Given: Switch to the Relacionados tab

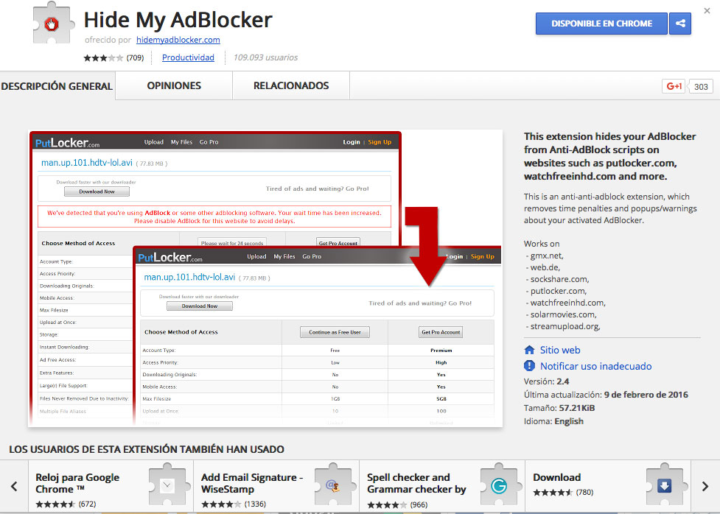Looking at the screenshot, I should [291, 86].
